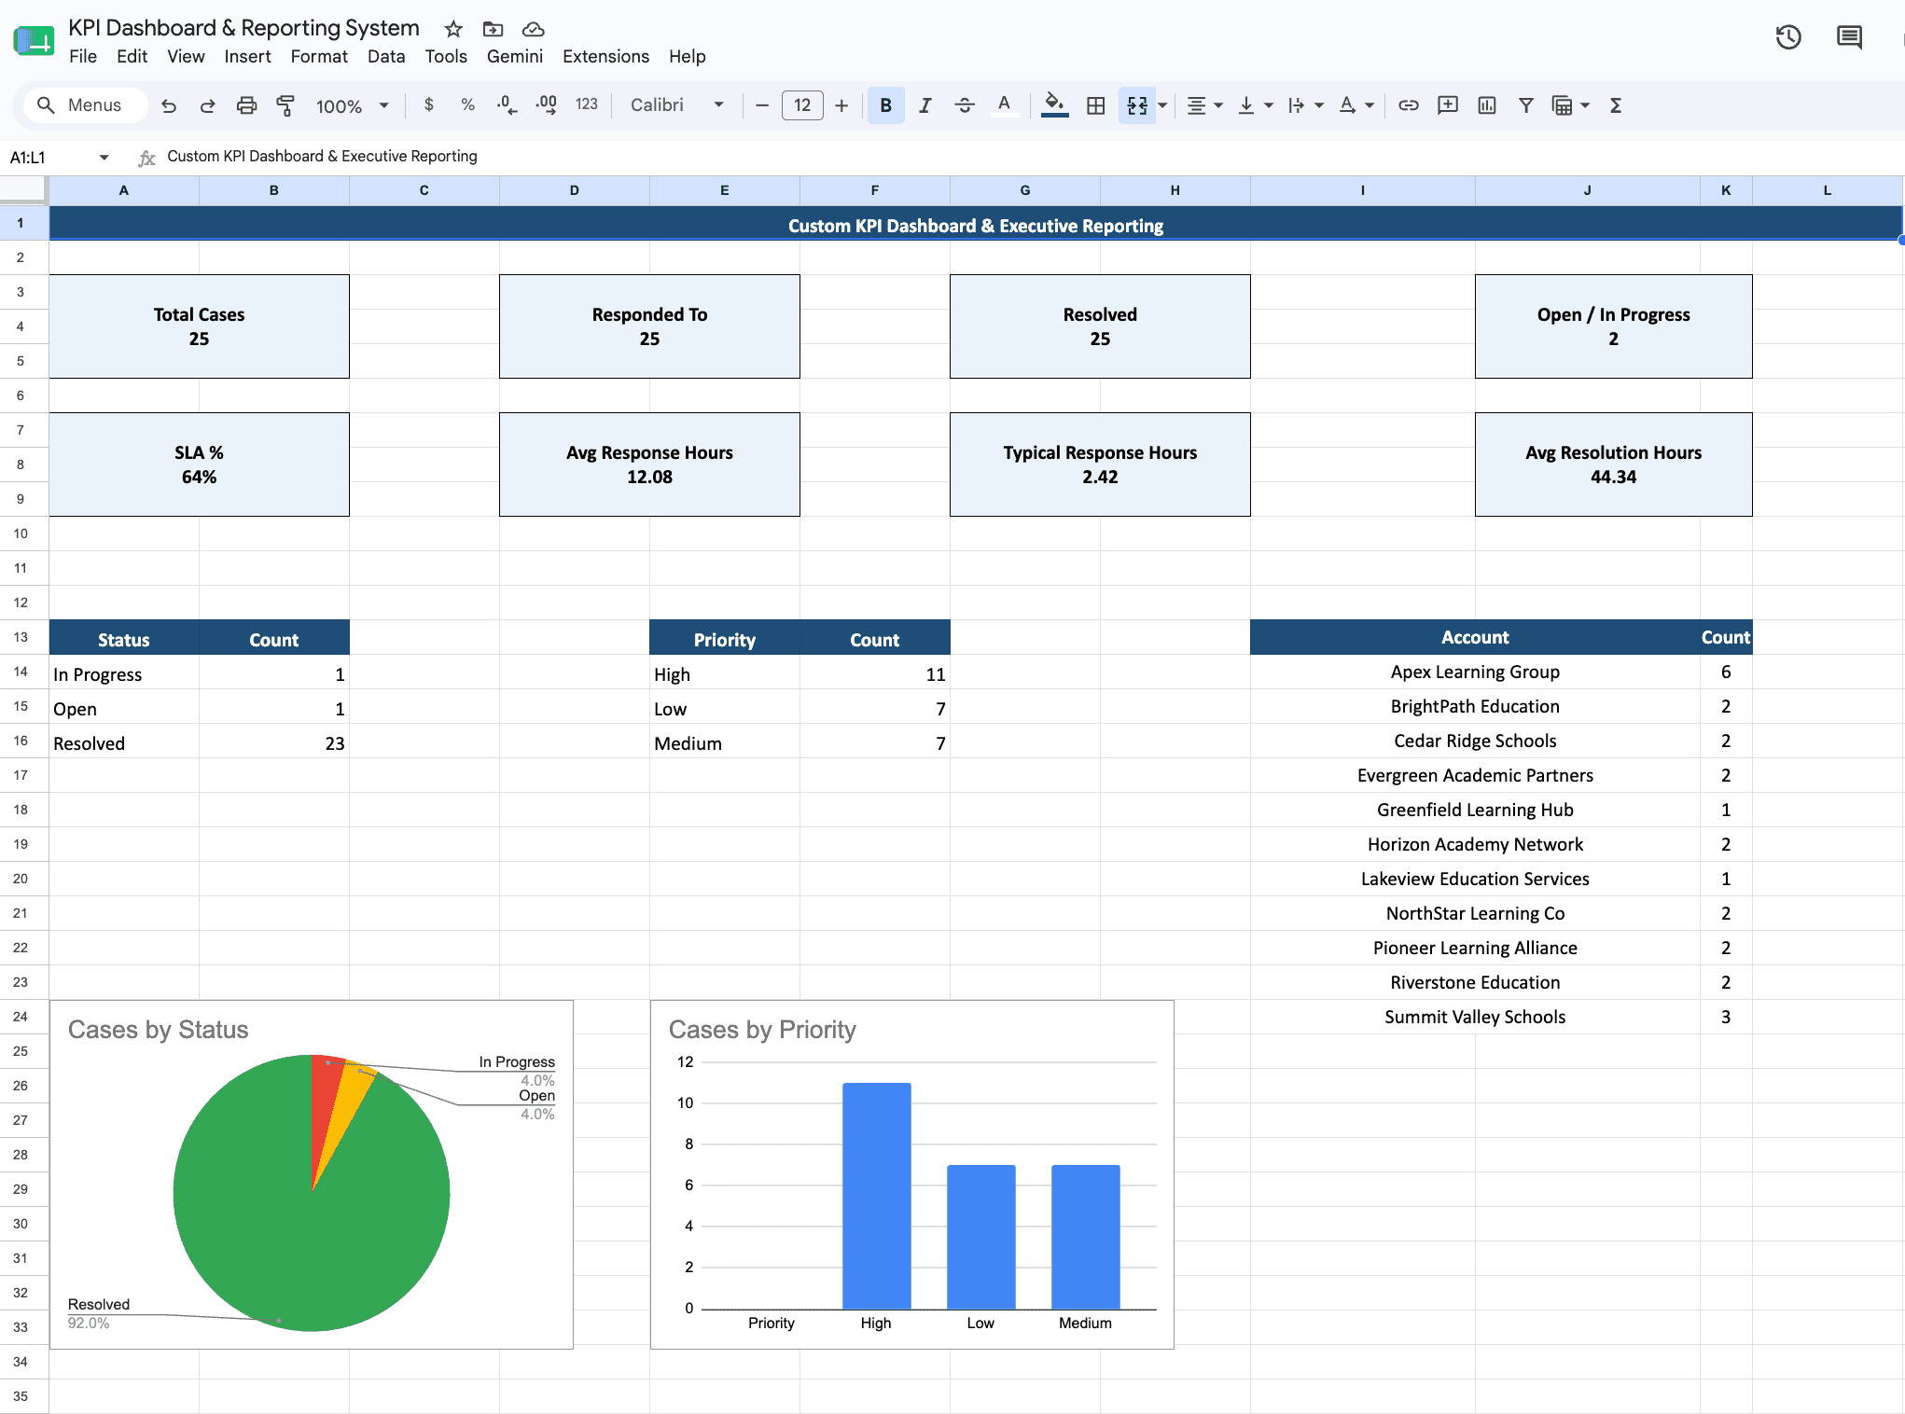This screenshot has height=1414, width=1905.
Task: Toggle italic formatting button
Action: 925,105
